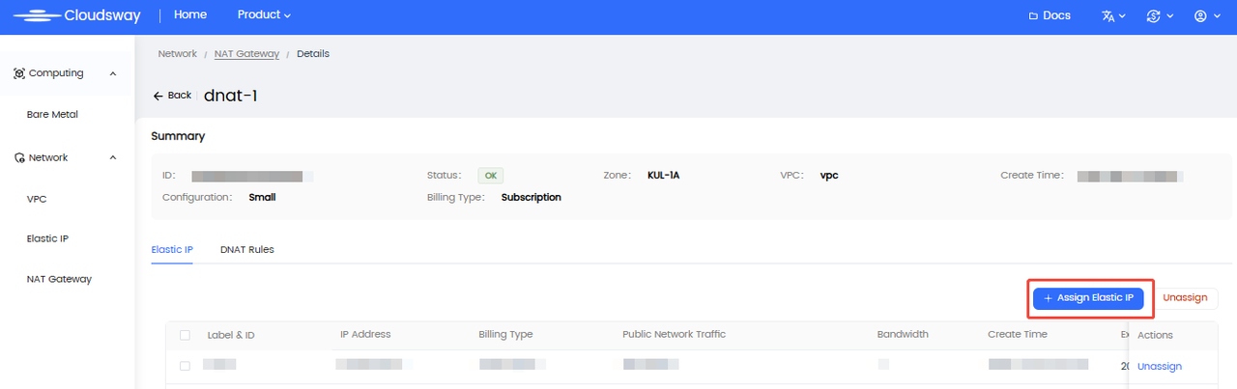
Task: Click the currency switch icon
Action: pyautogui.click(x=1152, y=16)
